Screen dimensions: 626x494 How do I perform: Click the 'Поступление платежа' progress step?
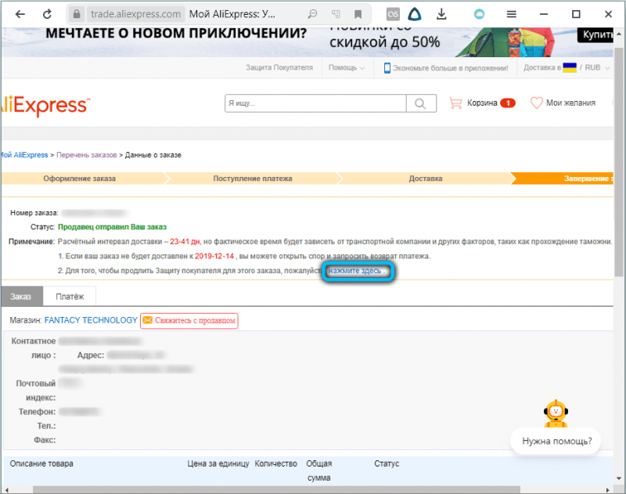pyautogui.click(x=252, y=178)
